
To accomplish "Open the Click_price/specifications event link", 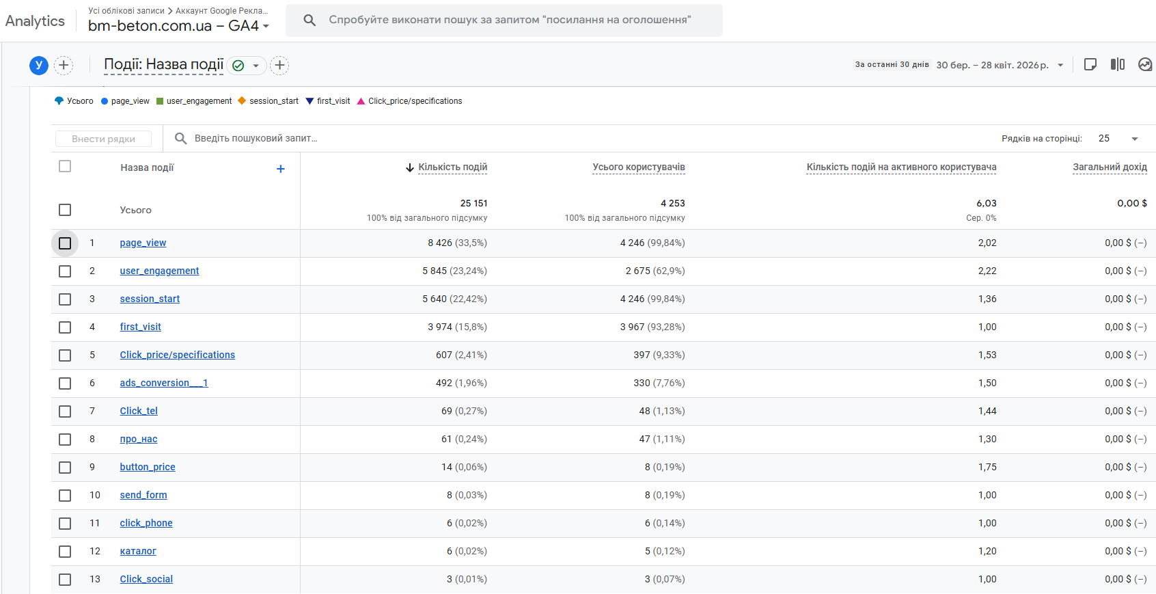I will click(178, 355).
